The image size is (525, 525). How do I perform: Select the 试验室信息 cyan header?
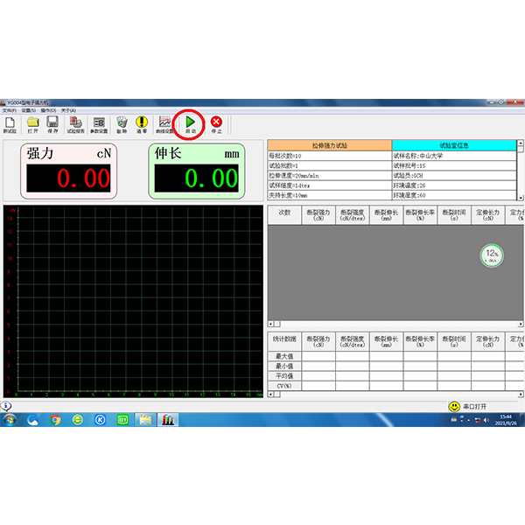click(454, 145)
